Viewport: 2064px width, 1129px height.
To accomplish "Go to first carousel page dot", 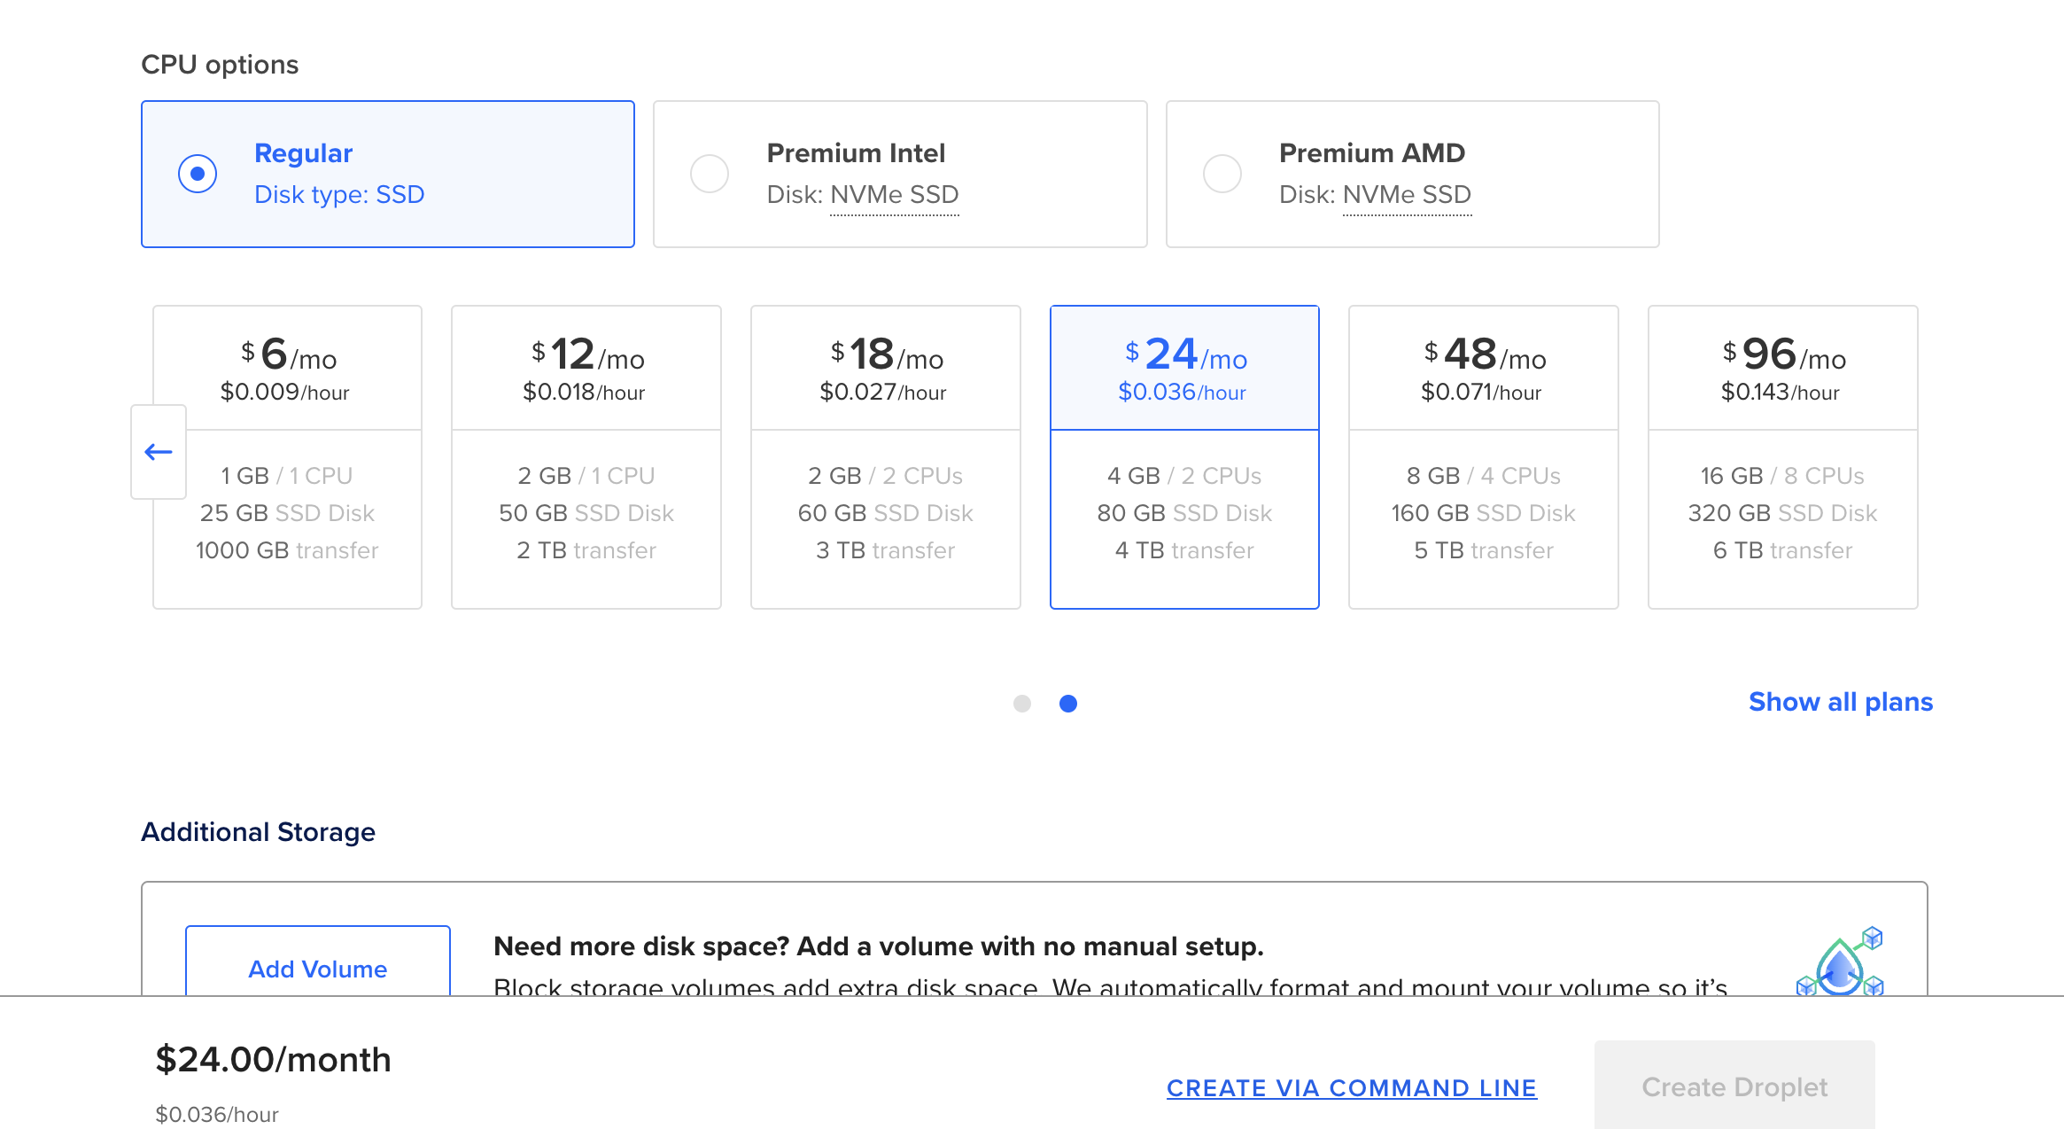I will 1022,704.
